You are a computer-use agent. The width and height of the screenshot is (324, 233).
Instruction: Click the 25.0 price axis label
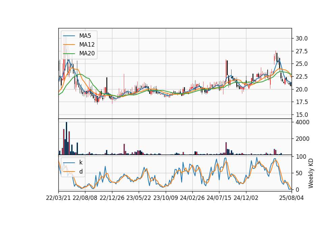pyautogui.click(x=301, y=64)
